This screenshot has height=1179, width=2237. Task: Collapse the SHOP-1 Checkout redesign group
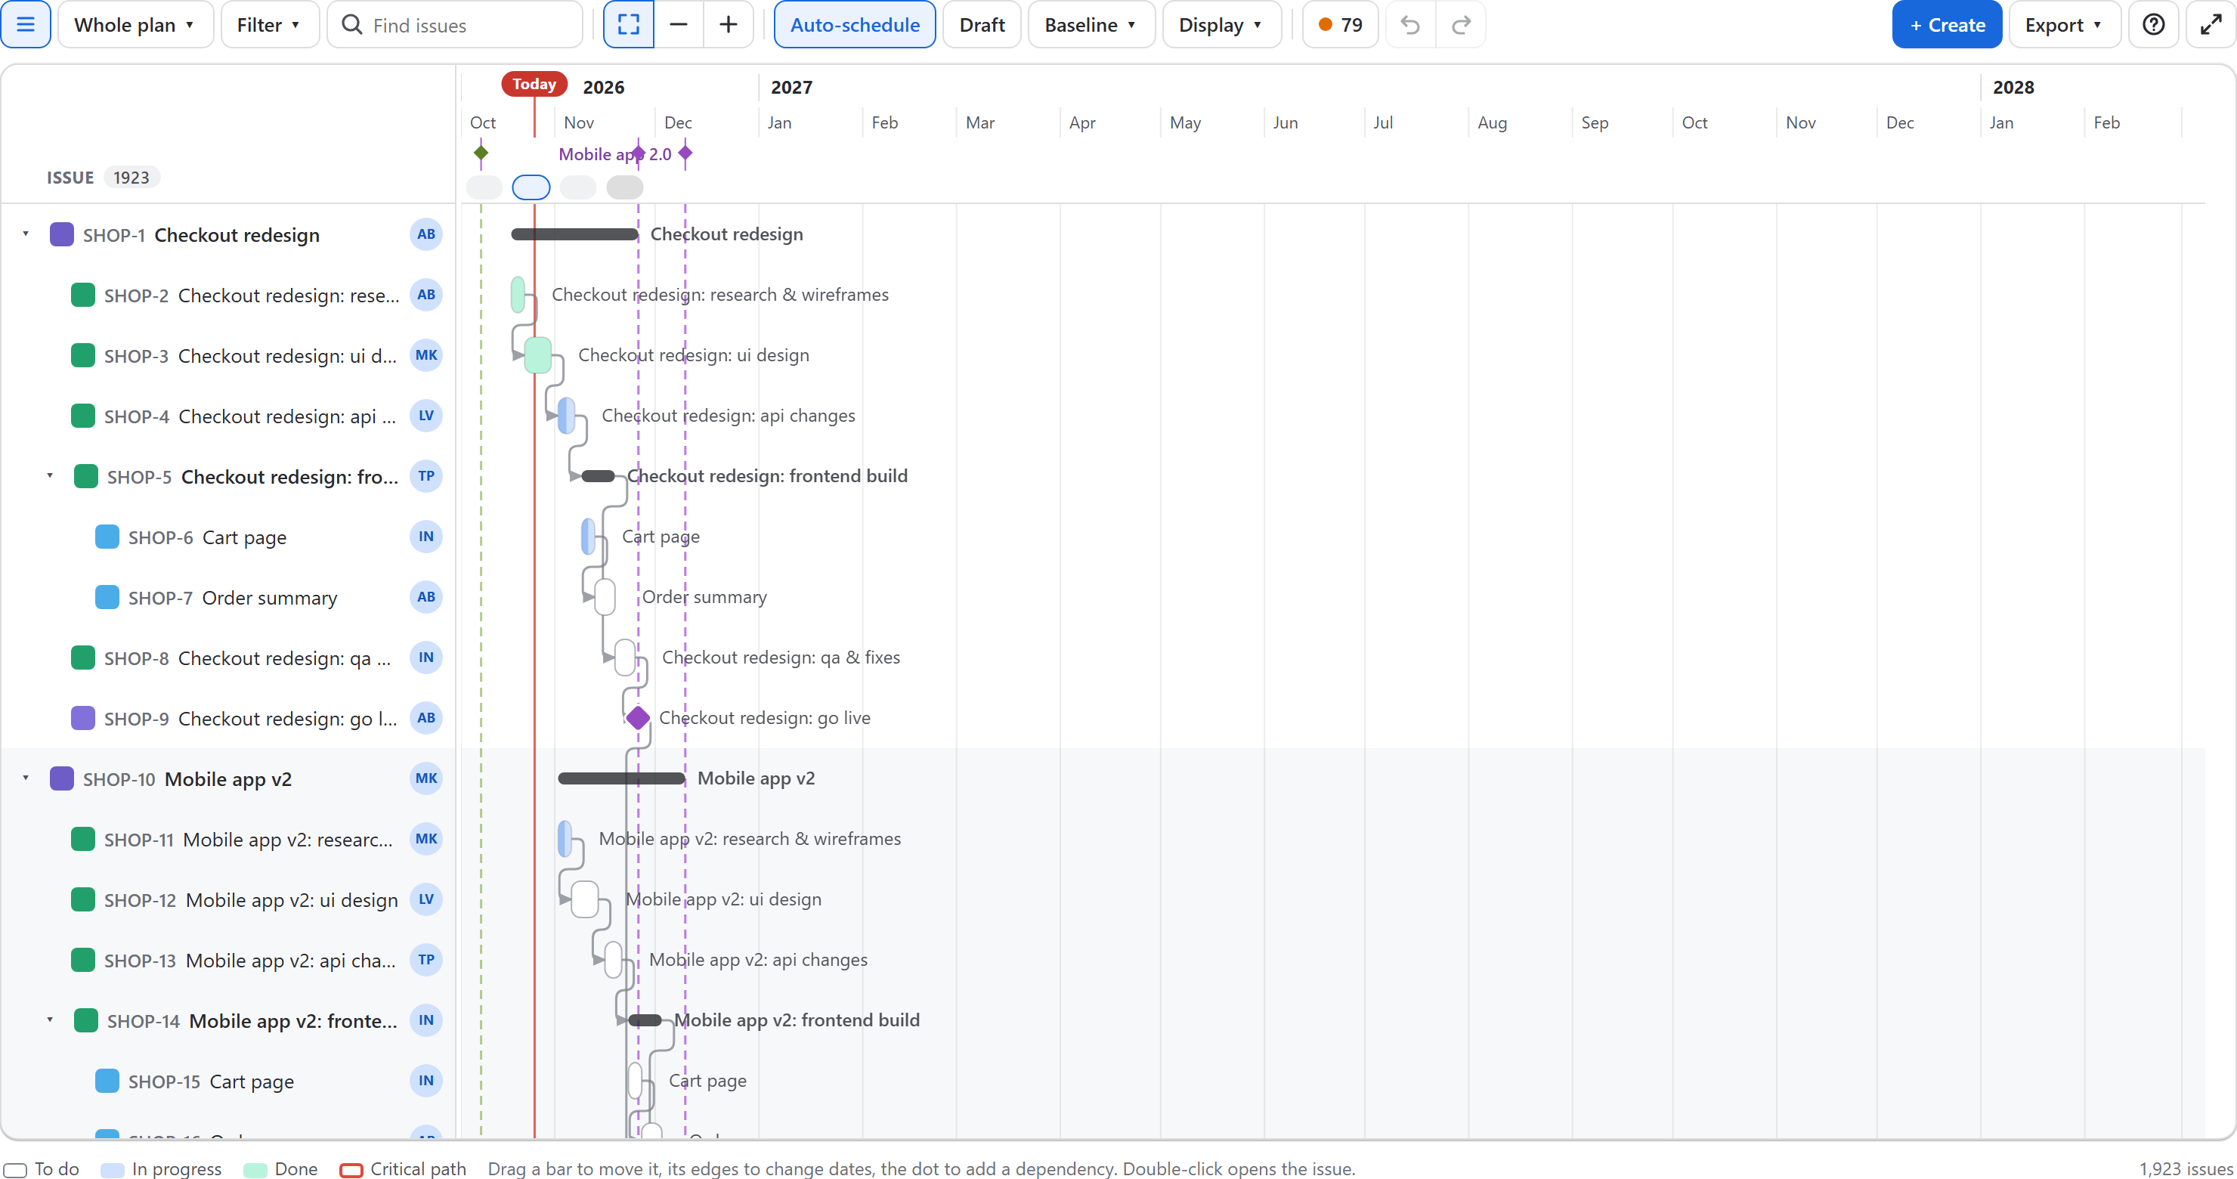click(x=26, y=234)
